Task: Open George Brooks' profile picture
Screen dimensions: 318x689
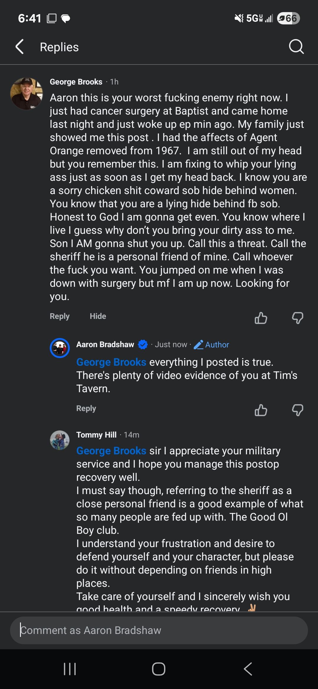Action: tap(26, 94)
